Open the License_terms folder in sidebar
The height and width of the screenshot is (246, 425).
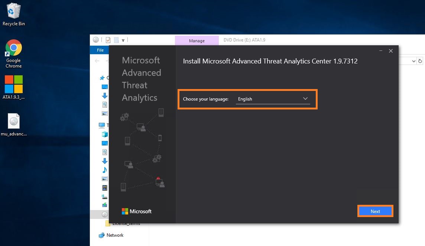click(x=123, y=223)
